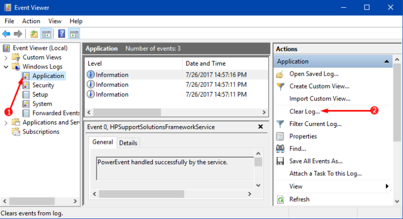This screenshot has height=219, width=403.
Task: Open the View menu in menu bar
Action: coord(55,21)
